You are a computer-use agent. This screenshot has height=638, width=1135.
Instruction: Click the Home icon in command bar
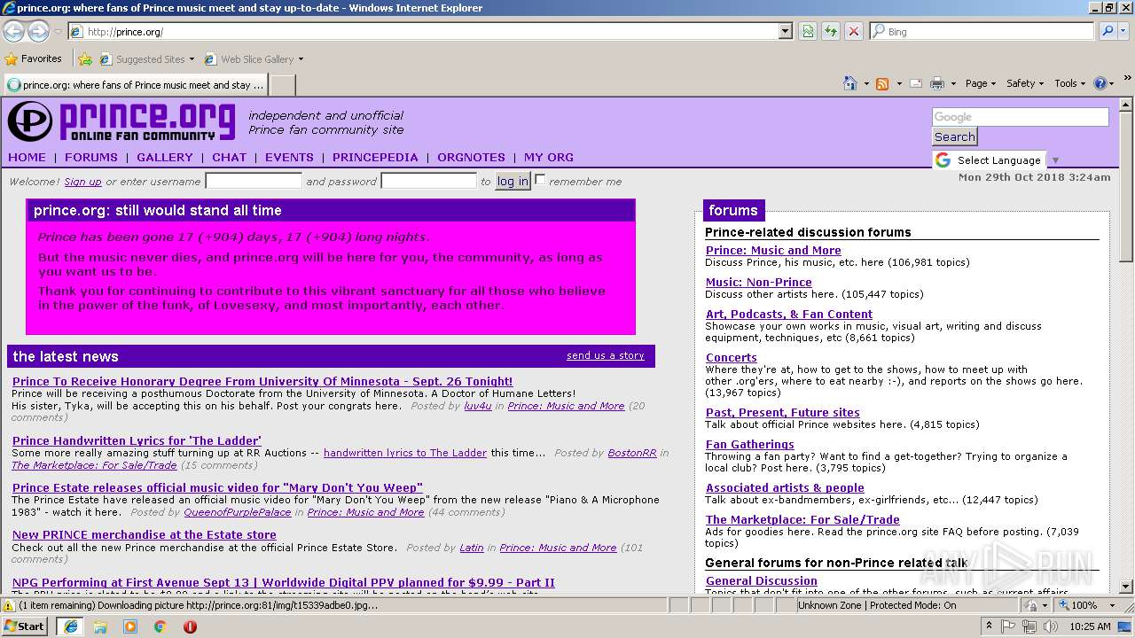click(x=850, y=83)
